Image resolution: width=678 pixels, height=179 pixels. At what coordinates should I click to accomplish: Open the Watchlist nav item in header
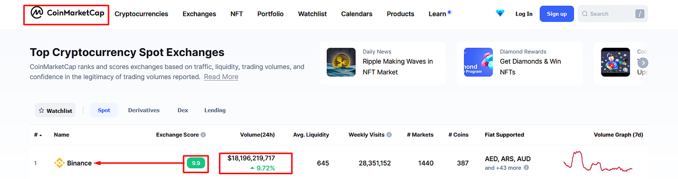click(x=312, y=14)
